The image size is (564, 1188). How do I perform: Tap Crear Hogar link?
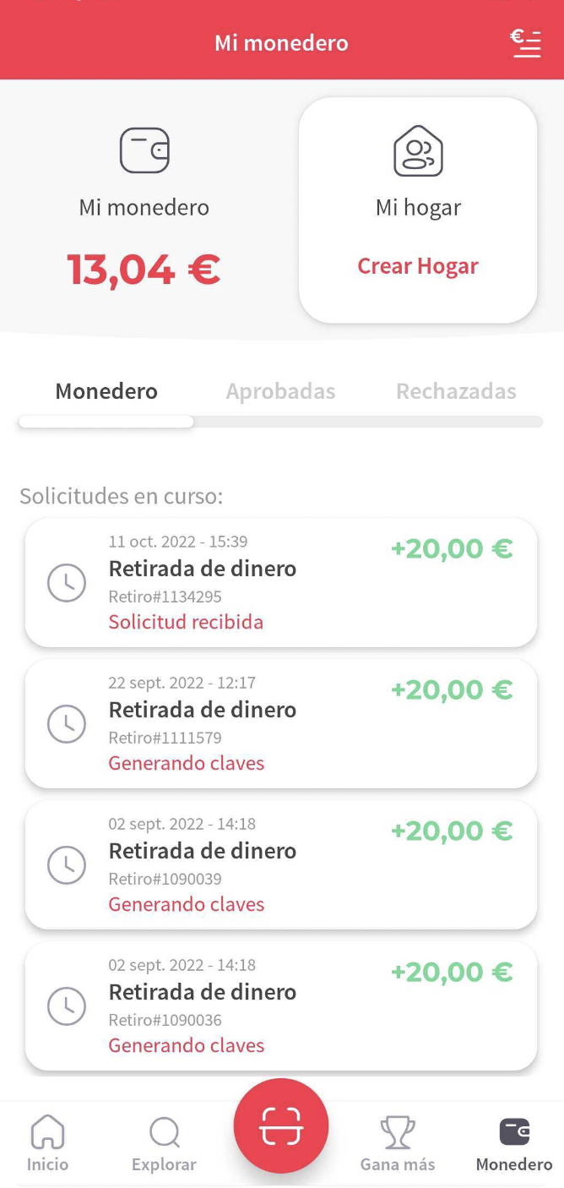pyautogui.click(x=418, y=266)
